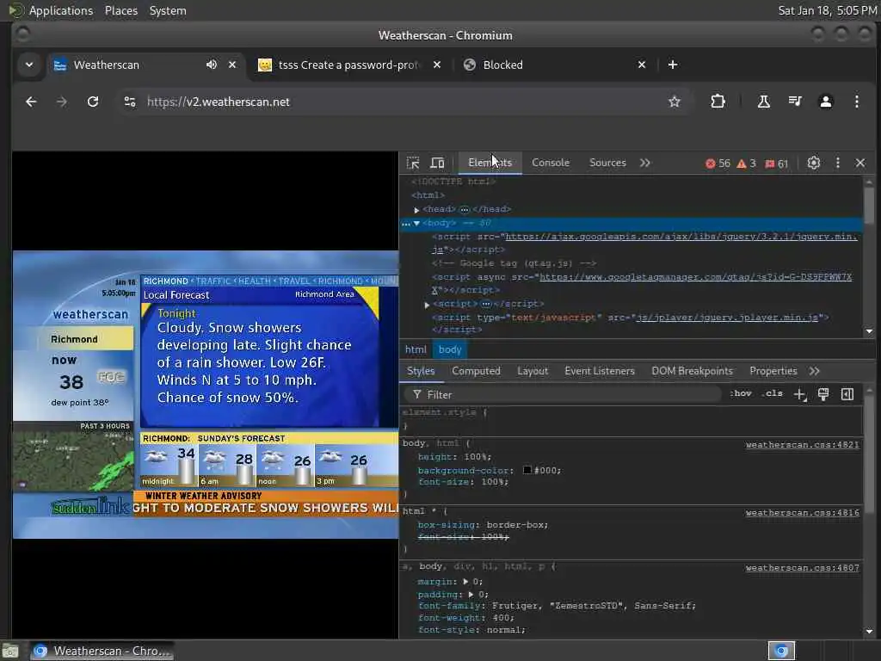Open the Extensions puzzle icon
This screenshot has width=881, height=661.
pyautogui.click(x=718, y=102)
